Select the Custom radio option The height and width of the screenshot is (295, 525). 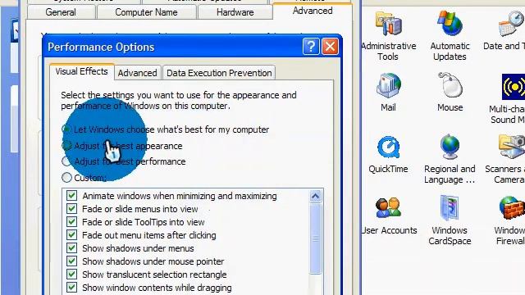pyautogui.click(x=66, y=178)
